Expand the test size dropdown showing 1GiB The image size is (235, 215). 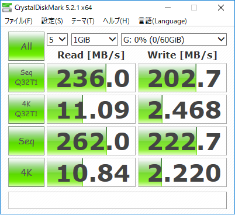95,40
